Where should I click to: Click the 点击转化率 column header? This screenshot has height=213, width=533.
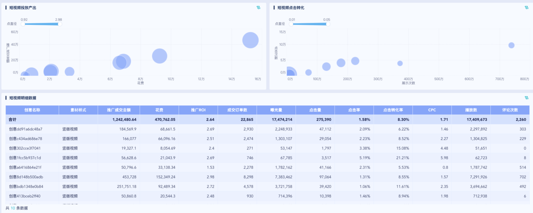pos(393,110)
